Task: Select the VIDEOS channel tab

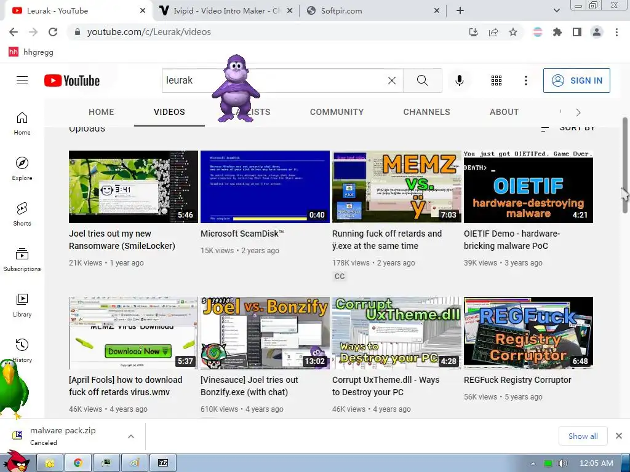Action: coord(169,112)
